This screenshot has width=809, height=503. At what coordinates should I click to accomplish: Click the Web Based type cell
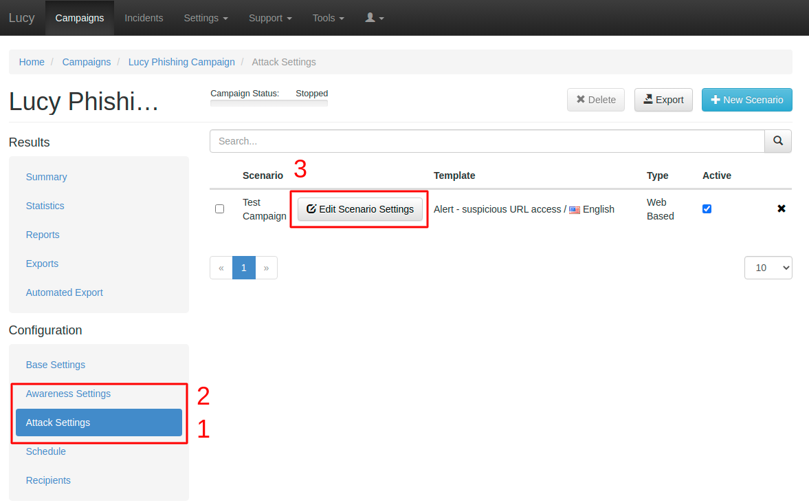pyautogui.click(x=661, y=209)
